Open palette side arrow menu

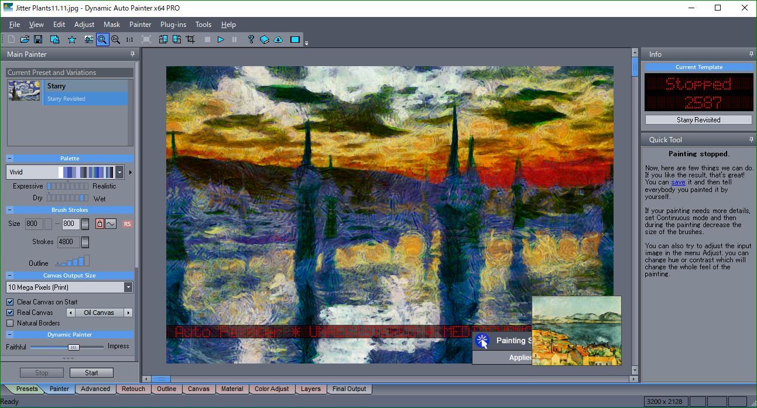pos(131,172)
